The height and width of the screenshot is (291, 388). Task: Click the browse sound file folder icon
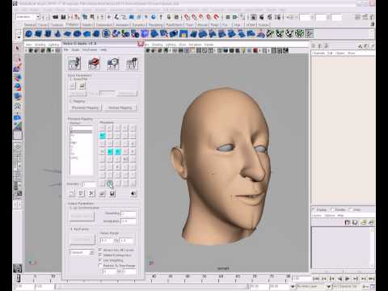pos(82,86)
